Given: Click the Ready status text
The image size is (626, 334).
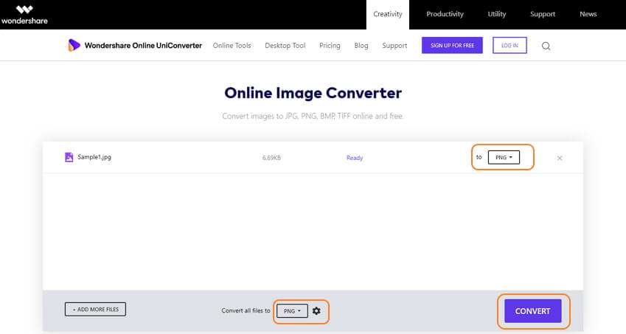Looking at the screenshot, I should pos(355,158).
